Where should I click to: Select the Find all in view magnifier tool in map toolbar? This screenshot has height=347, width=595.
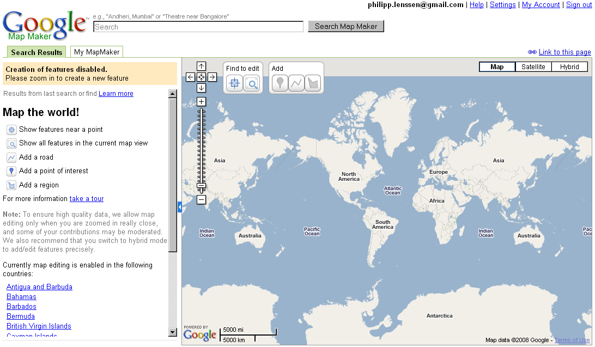[x=252, y=83]
